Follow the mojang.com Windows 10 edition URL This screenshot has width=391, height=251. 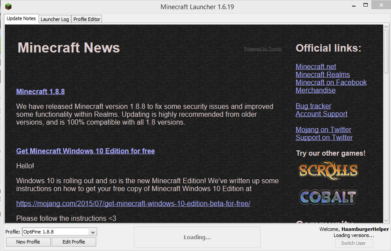pyautogui.click(x=133, y=204)
